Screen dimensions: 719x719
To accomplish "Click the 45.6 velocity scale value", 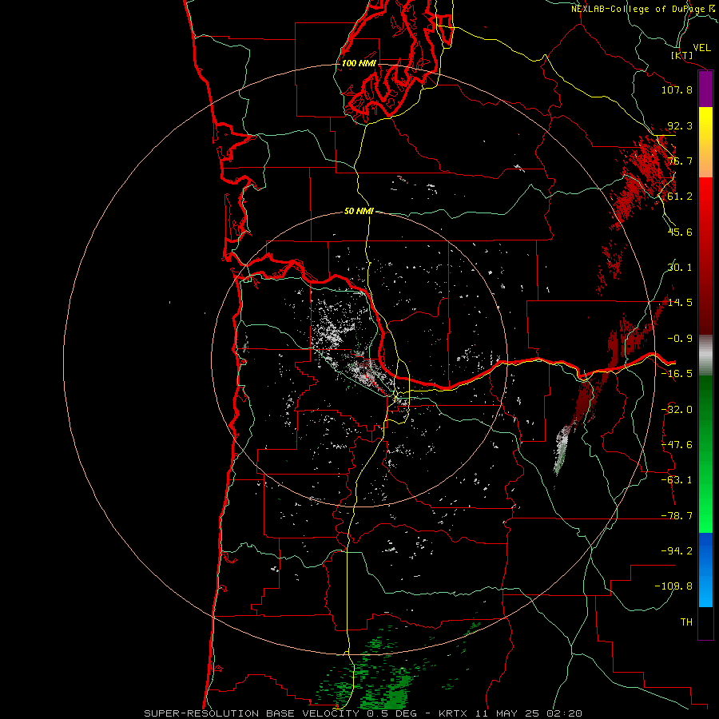I will point(680,232).
